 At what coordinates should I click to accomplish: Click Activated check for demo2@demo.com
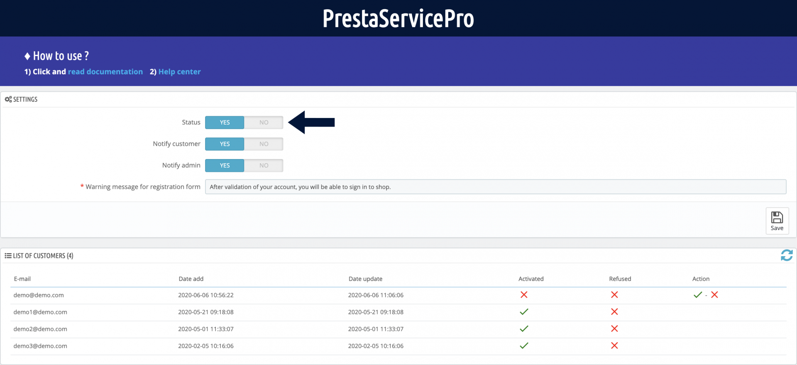point(524,329)
